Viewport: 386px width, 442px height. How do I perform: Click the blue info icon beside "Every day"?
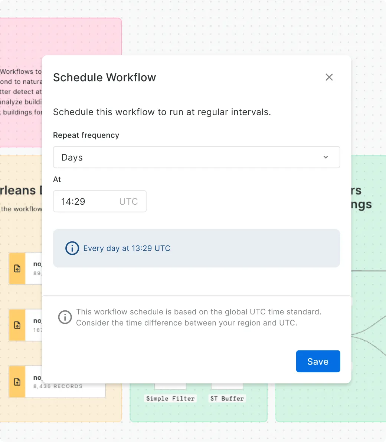[72, 248]
